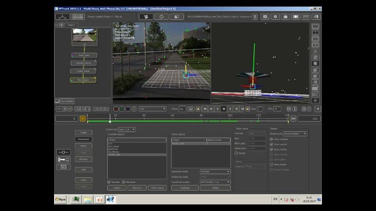Click the current frame number field
Viewport: 376px width, 211px height.
click(x=182, y=109)
